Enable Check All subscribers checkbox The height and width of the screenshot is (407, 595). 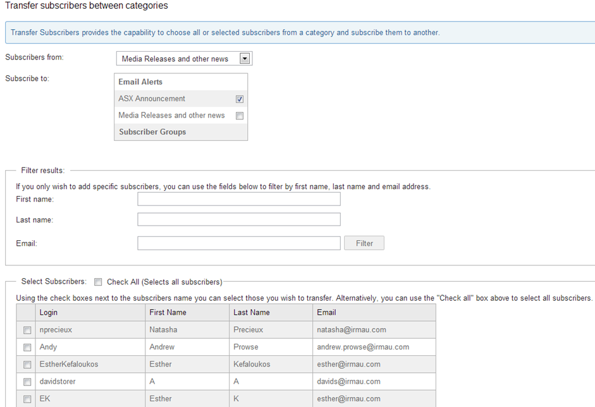pos(98,282)
